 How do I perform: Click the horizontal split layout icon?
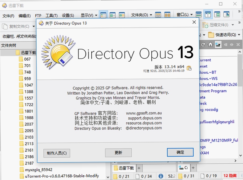198,14
